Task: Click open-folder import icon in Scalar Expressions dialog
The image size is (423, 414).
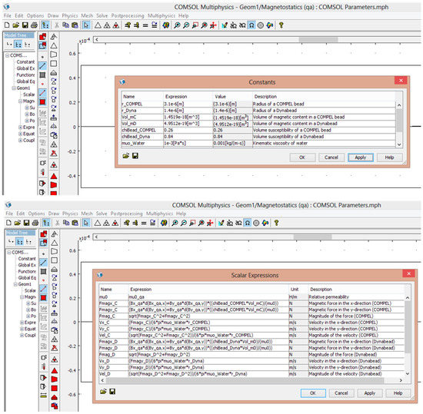Action: 103,392
